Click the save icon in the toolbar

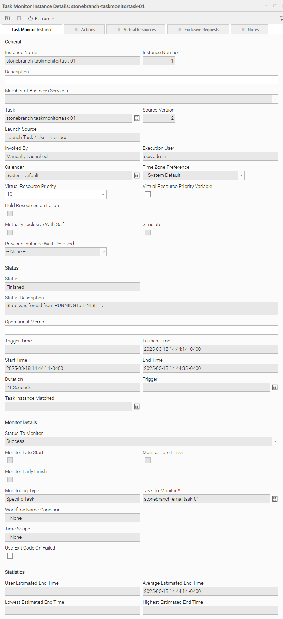7,18
